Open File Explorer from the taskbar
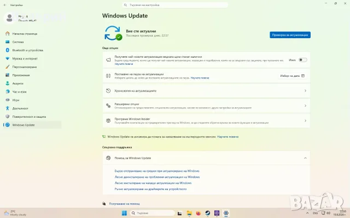Image resolution: width=350 pixels, height=218 pixels. click(x=189, y=213)
